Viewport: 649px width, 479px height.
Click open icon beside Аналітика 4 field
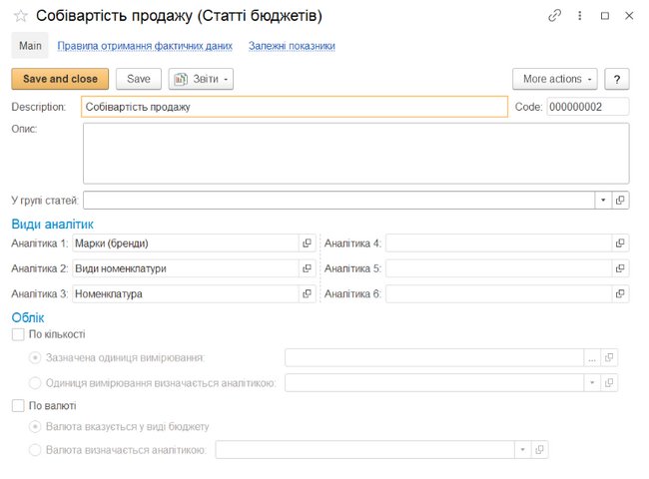620,243
